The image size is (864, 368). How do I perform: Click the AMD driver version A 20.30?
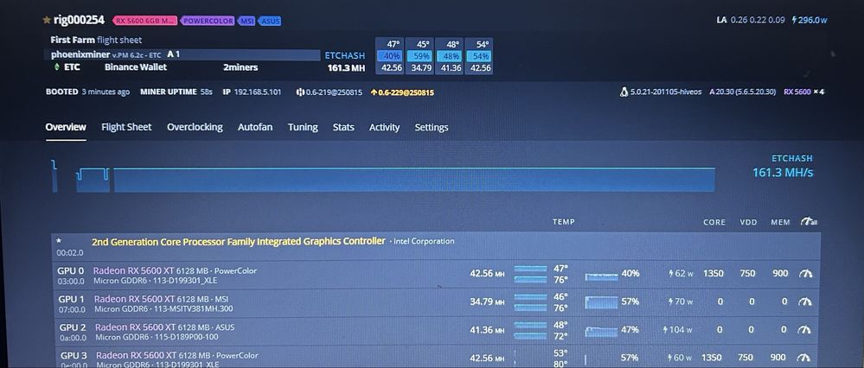tap(743, 92)
